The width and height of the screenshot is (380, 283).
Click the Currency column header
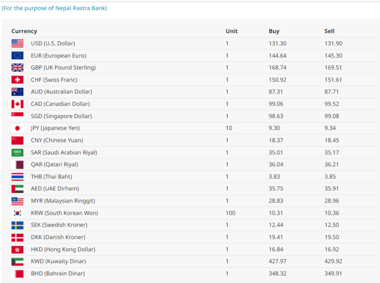pos(24,31)
